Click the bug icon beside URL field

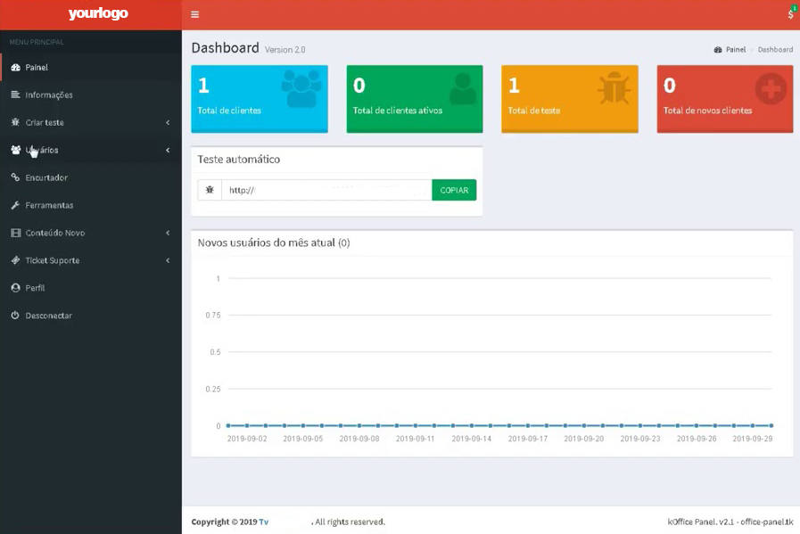(x=210, y=190)
